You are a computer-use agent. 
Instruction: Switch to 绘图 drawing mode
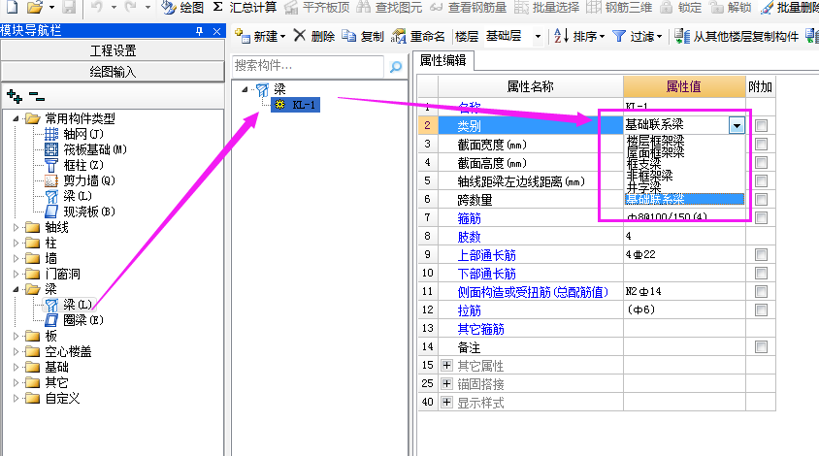coord(181,8)
